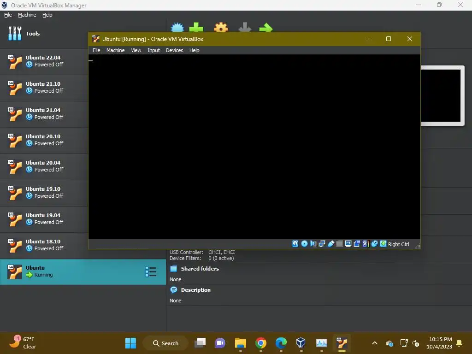Click the Description speech bubble icon
Viewport: 472px width, 354px height.
174,290
